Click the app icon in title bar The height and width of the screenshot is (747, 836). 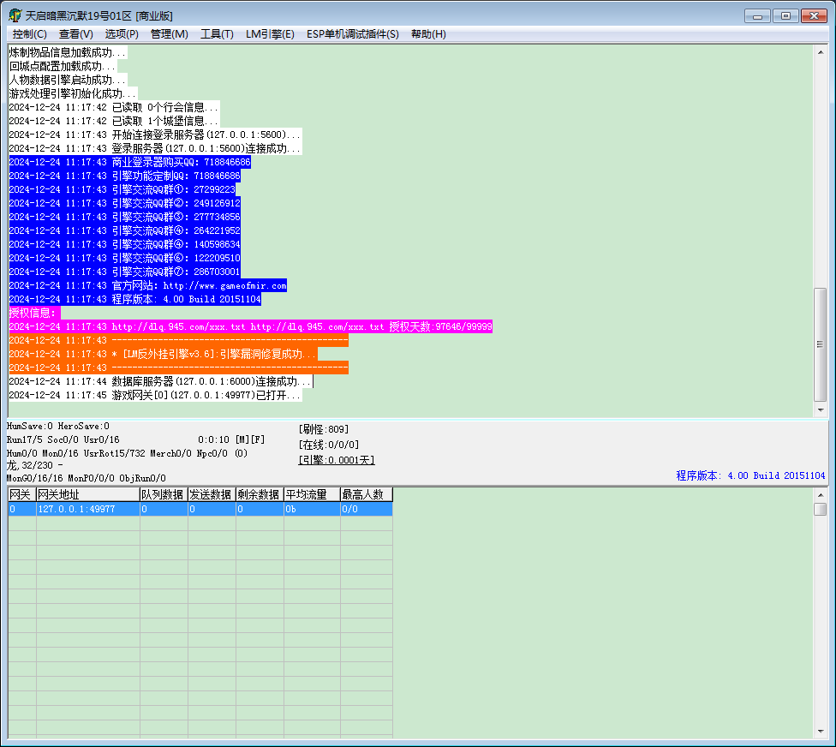click(x=15, y=15)
